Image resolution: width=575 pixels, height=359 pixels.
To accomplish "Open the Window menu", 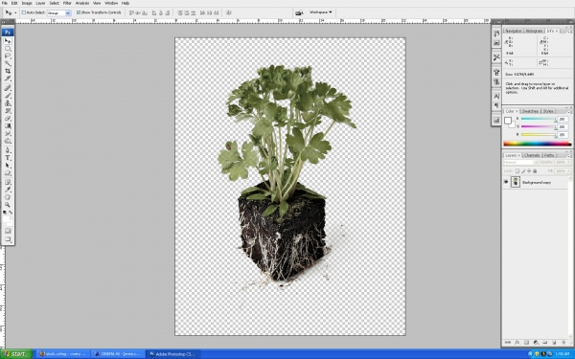I will 111,3.
